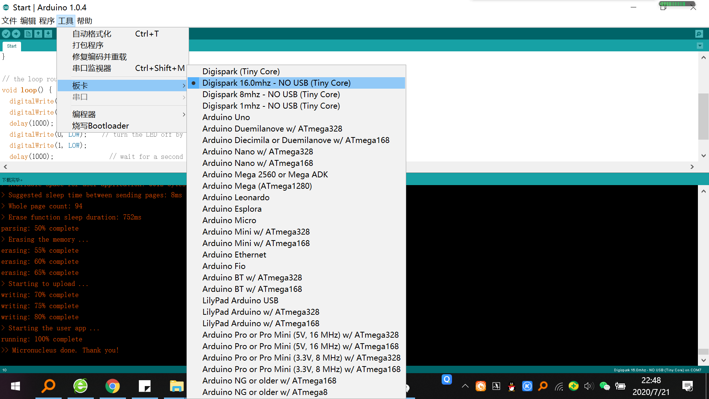Open a sketch using the up-arrow toolbar icon
This screenshot has height=399, width=709.
coord(38,34)
